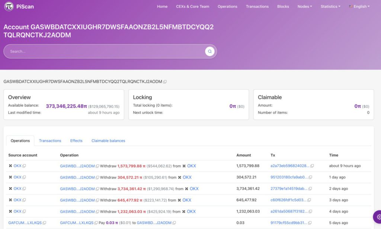This screenshot has width=381, height=229.
Task: Copy transaction hash a2a73eb596824028
Action: click(x=312, y=166)
